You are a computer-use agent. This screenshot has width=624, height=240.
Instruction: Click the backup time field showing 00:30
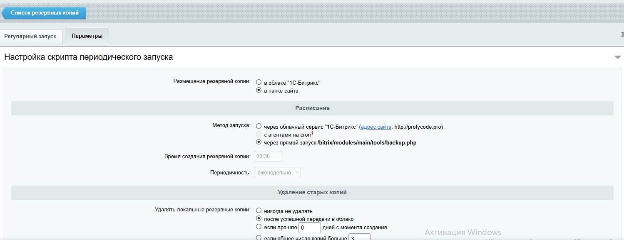[268, 157]
